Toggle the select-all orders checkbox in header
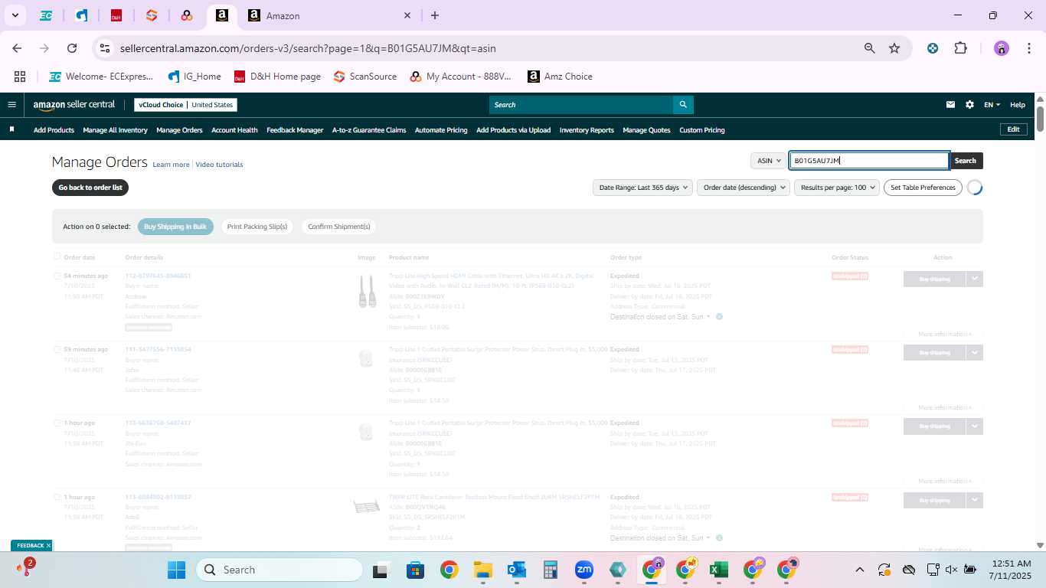 pyautogui.click(x=57, y=257)
